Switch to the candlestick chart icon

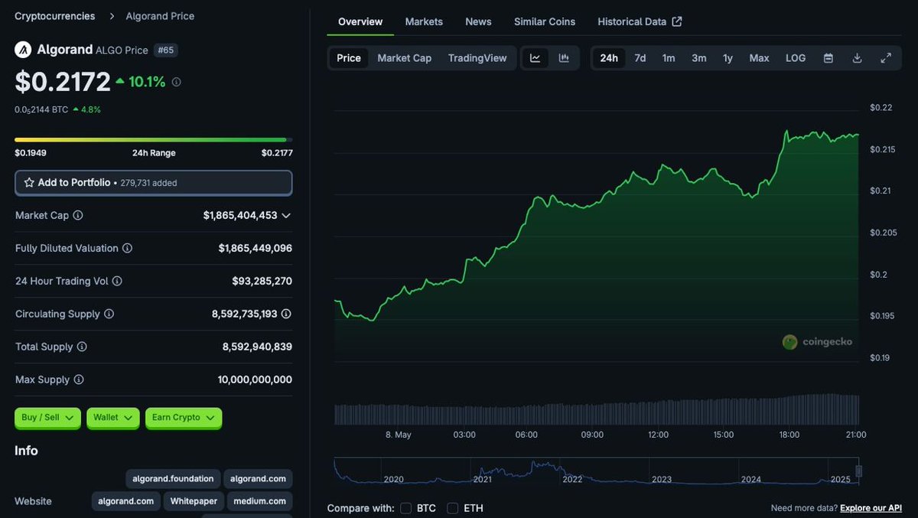pyautogui.click(x=564, y=58)
